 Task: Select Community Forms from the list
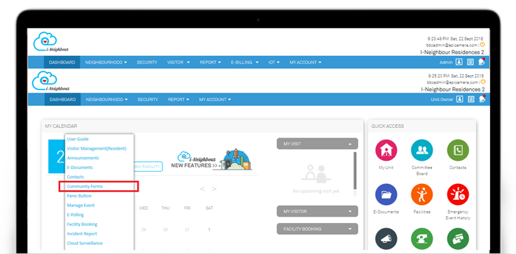click(85, 186)
